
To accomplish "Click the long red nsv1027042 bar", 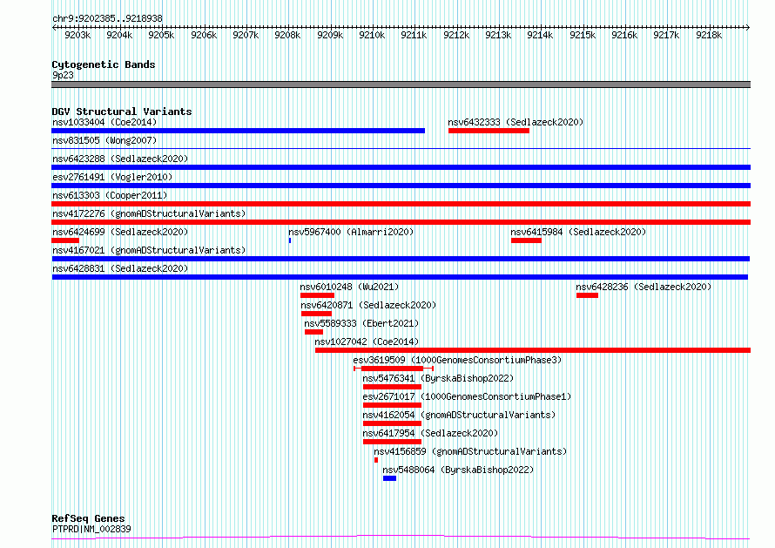I will pos(533,350).
